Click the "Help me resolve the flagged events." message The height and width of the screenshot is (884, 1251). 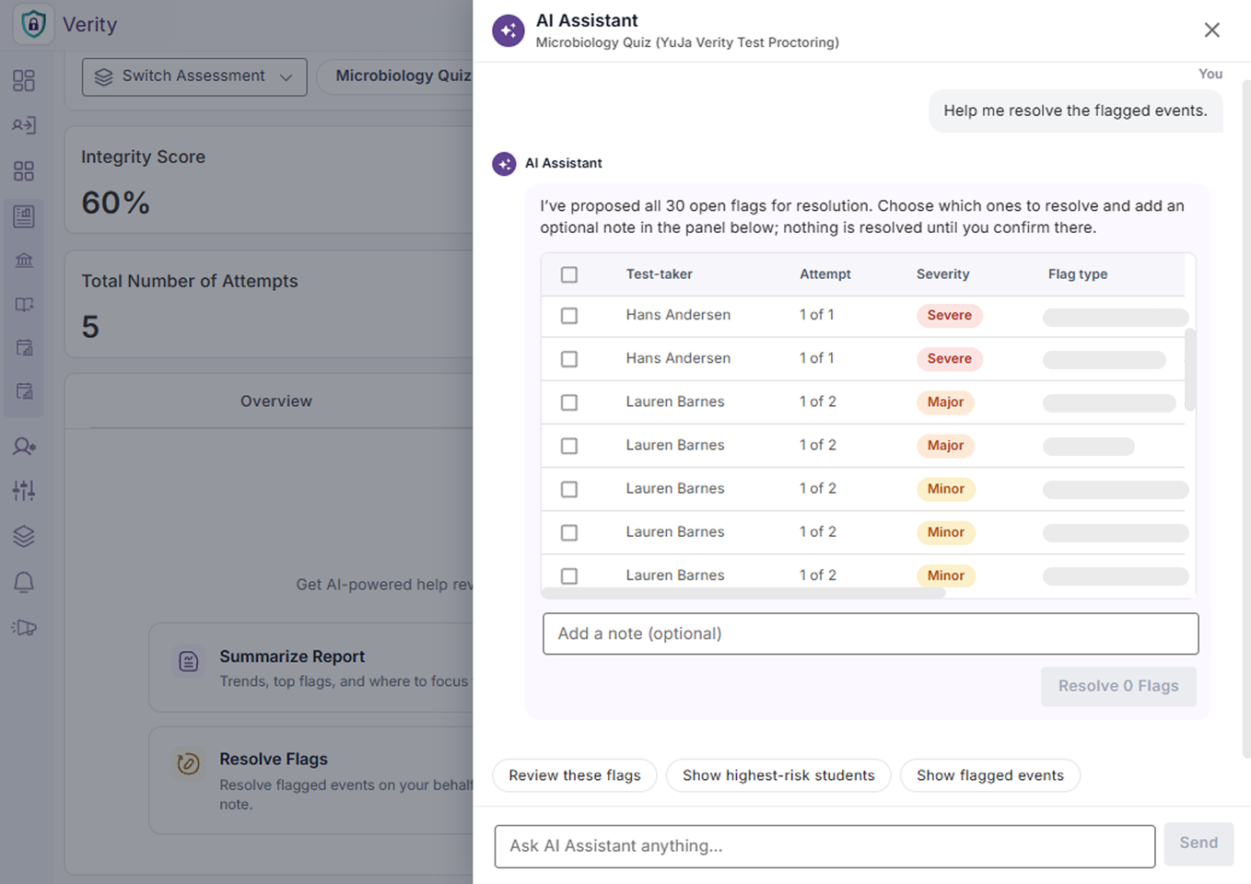(1075, 110)
